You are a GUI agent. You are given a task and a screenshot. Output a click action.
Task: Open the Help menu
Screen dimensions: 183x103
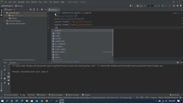[63, 2]
